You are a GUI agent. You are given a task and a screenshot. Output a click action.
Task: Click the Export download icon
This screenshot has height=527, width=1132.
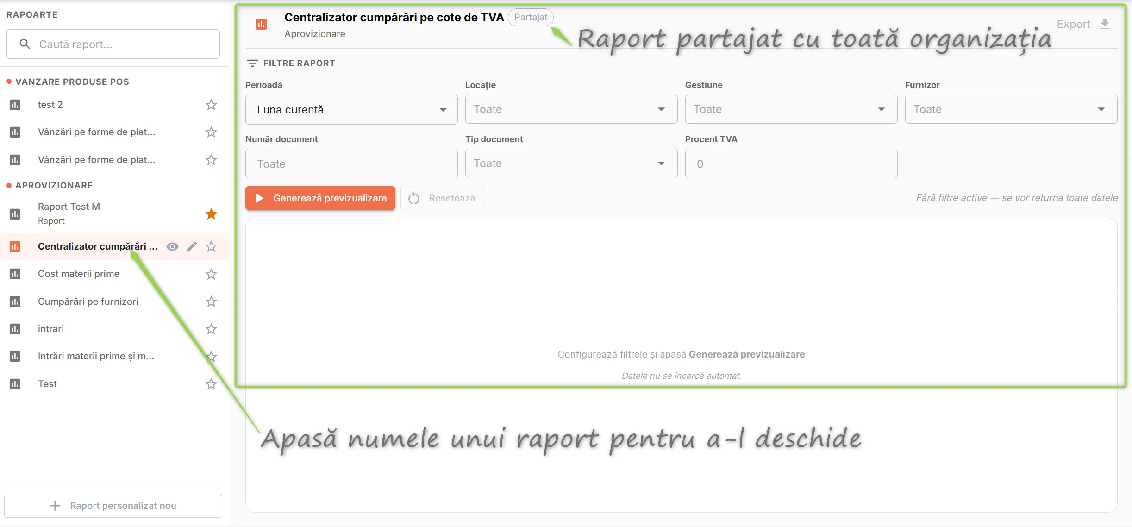coord(1105,24)
